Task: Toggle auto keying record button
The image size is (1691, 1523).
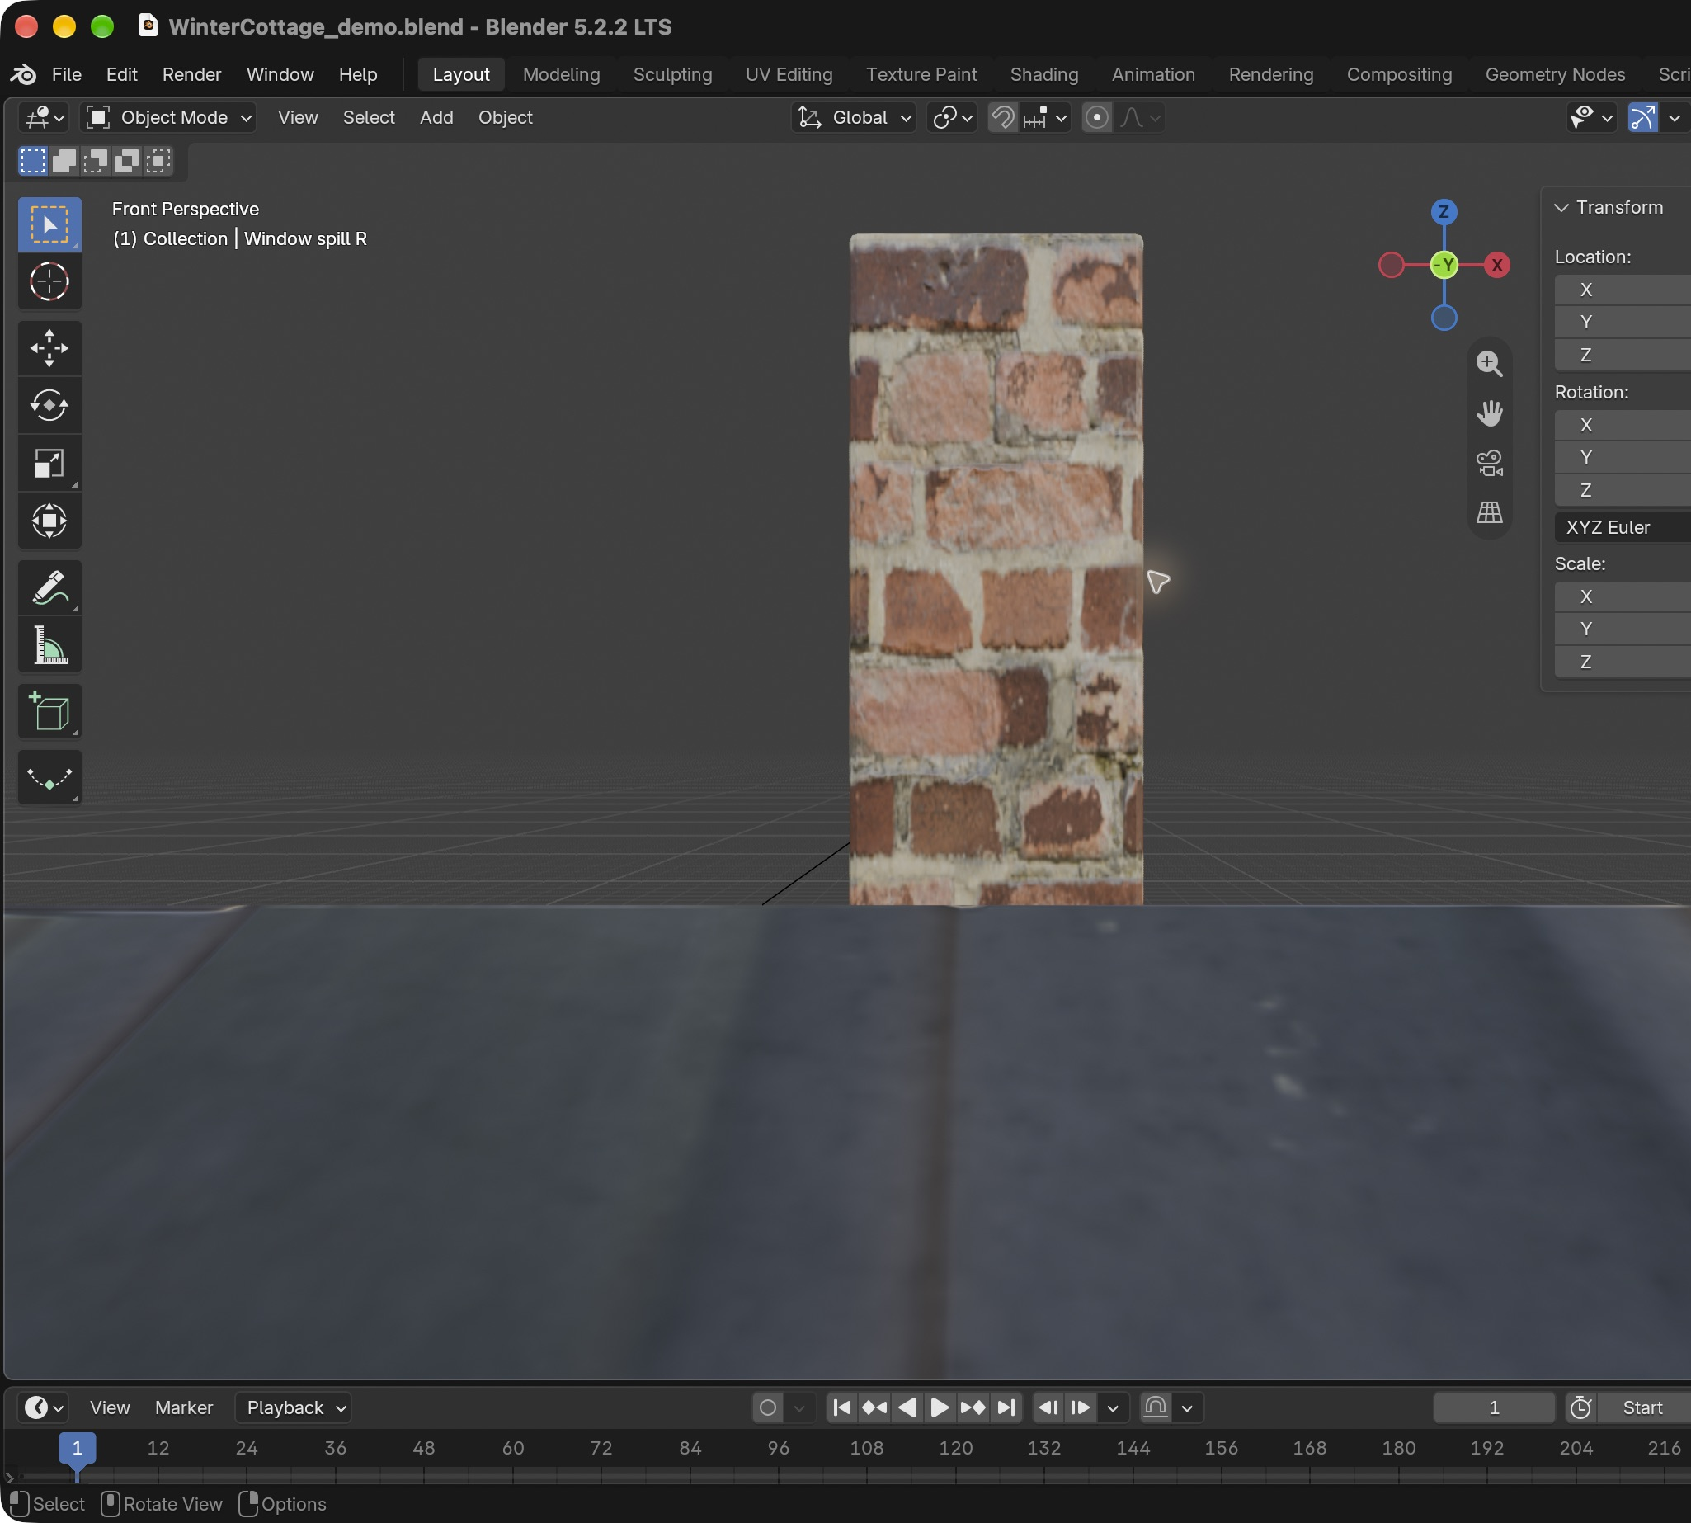Action: (x=768, y=1407)
